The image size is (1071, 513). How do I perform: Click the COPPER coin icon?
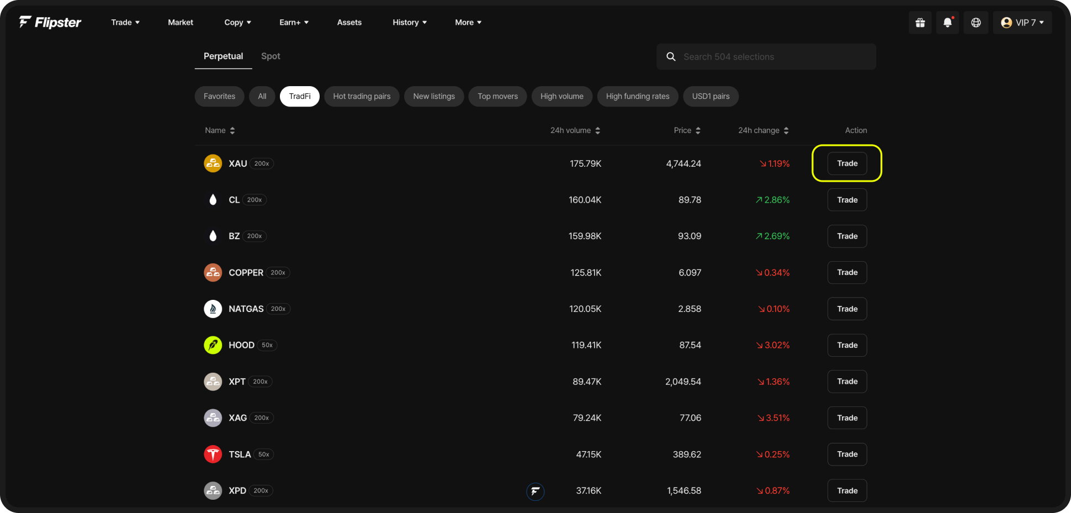pyautogui.click(x=213, y=272)
